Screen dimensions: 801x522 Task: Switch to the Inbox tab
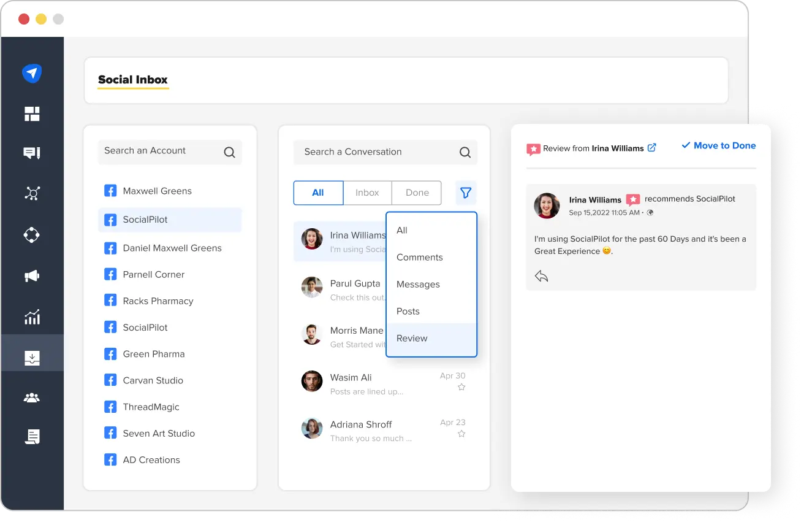[x=367, y=193]
